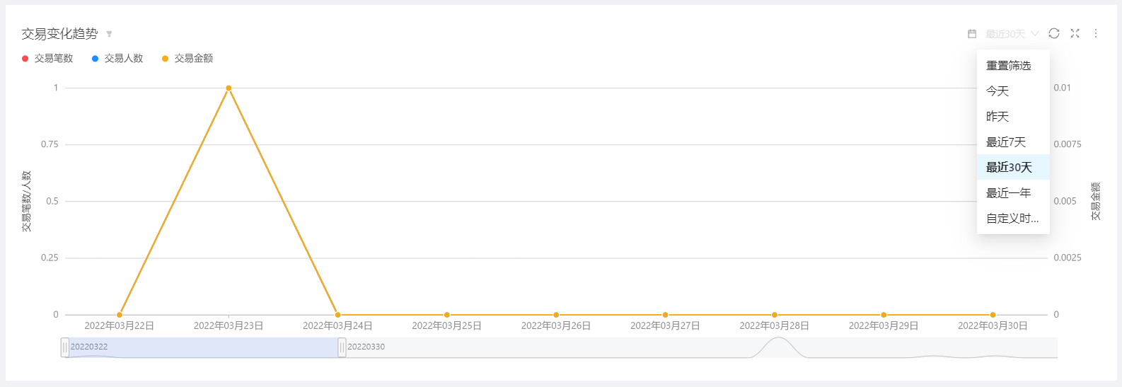The image size is (1122, 387).
Task: Open the vertical three-dot more menu
Action: click(1096, 33)
